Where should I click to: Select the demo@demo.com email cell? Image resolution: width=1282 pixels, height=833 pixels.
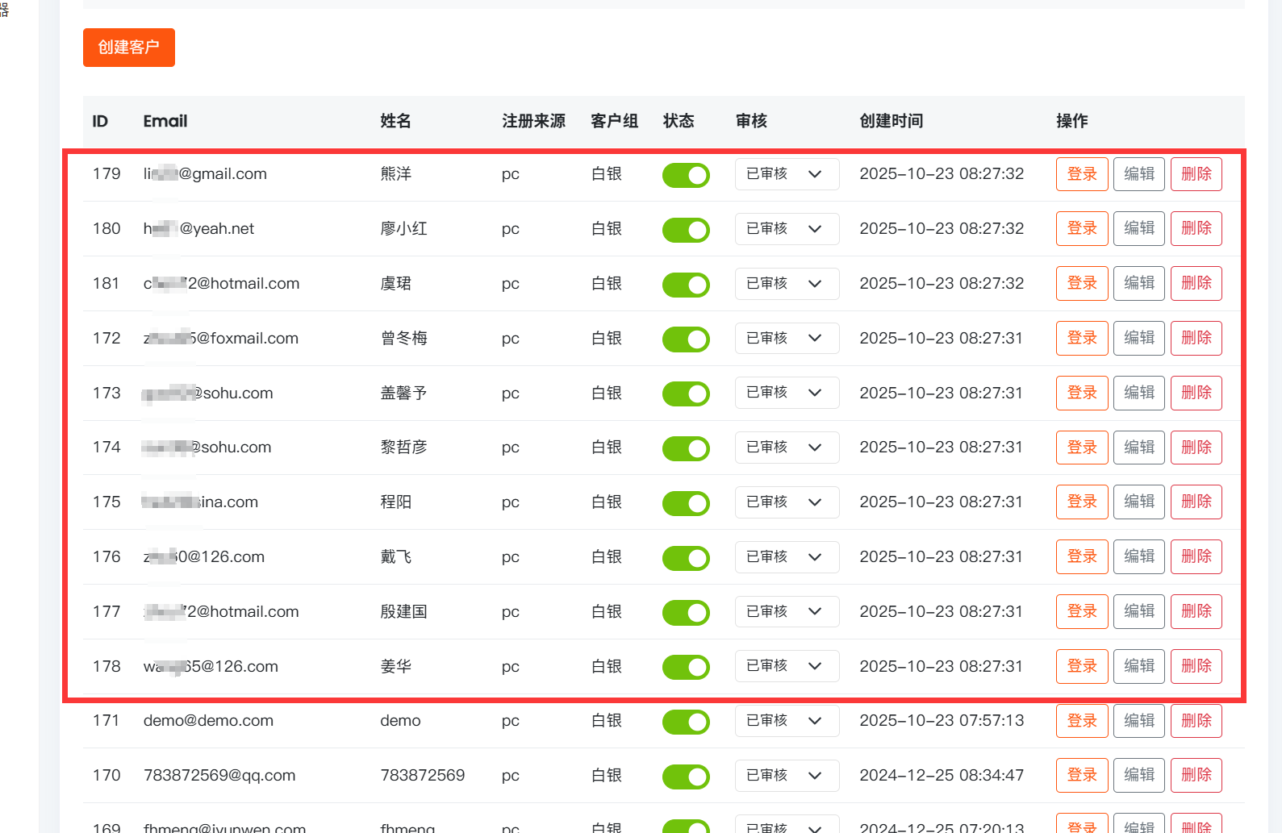click(x=208, y=721)
